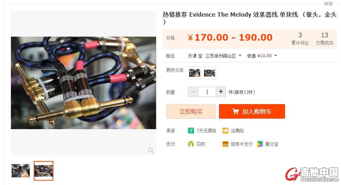The image size is (341, 185).
Task: Click the green 7天无理由 icon
Action: pyautogui.click(x=191, y=131)
